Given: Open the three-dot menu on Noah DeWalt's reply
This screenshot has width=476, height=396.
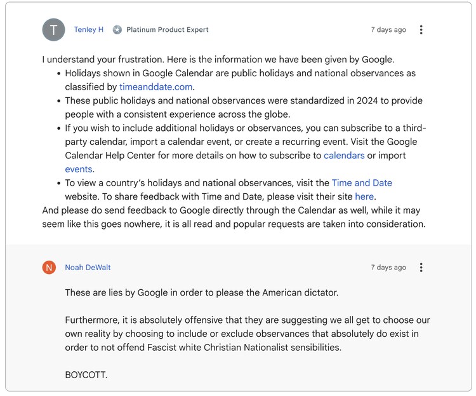Looking at the screenshot, I should [x=421, y=268].
